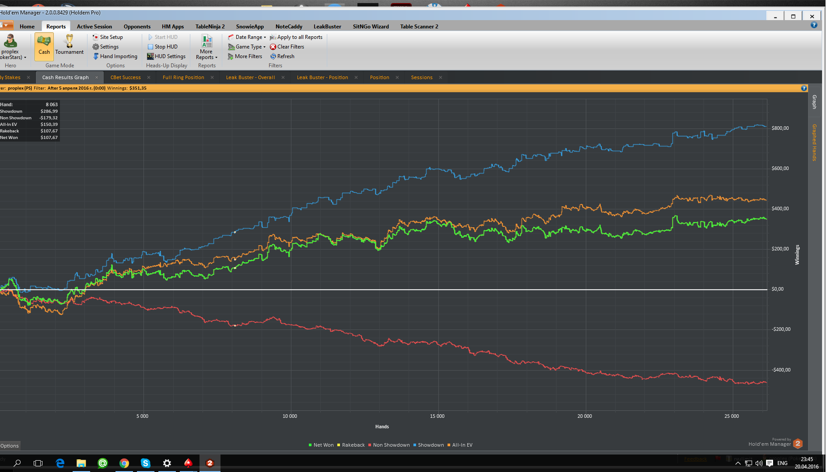Open Google Chrome from taskbar
This screenshot has height=472, width=840.
[124, 463]
